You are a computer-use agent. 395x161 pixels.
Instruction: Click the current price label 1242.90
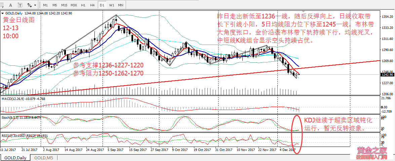[x=388, y=74]
